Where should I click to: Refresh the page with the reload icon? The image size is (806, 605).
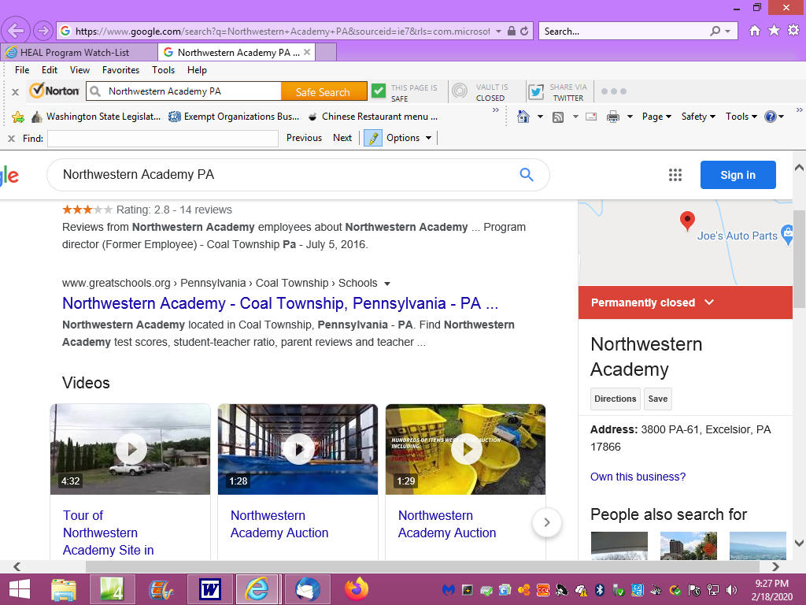click(524, 31)
